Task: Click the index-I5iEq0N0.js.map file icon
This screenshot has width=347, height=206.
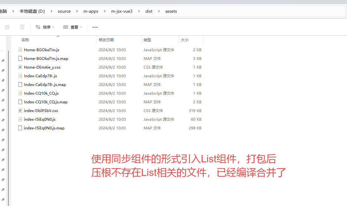Action: point(20,128)
